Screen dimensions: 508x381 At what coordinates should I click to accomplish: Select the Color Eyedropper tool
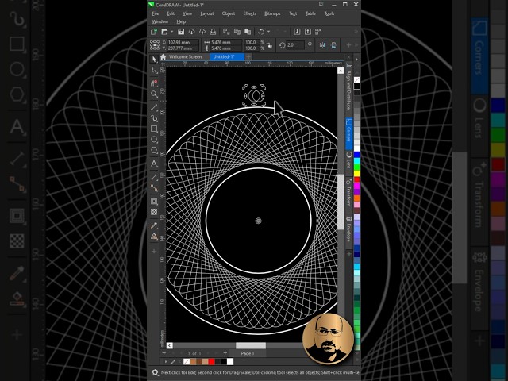(x=154, y=225)
